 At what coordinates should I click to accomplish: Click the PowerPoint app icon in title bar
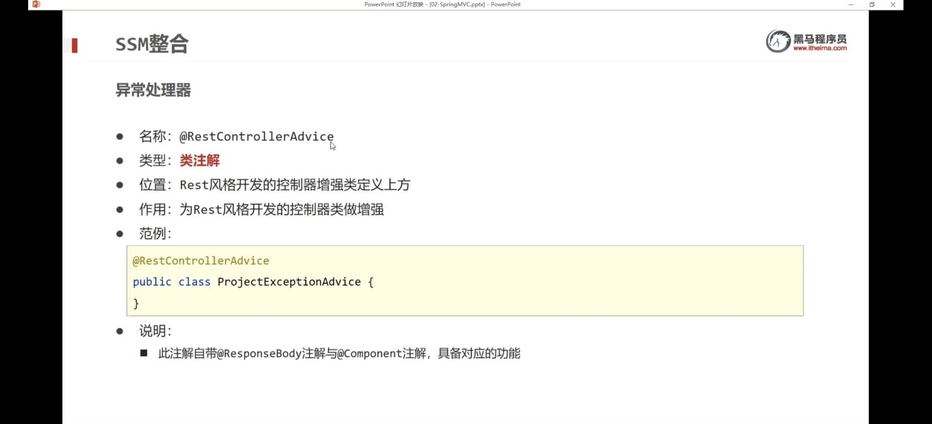tap(36, 4)
